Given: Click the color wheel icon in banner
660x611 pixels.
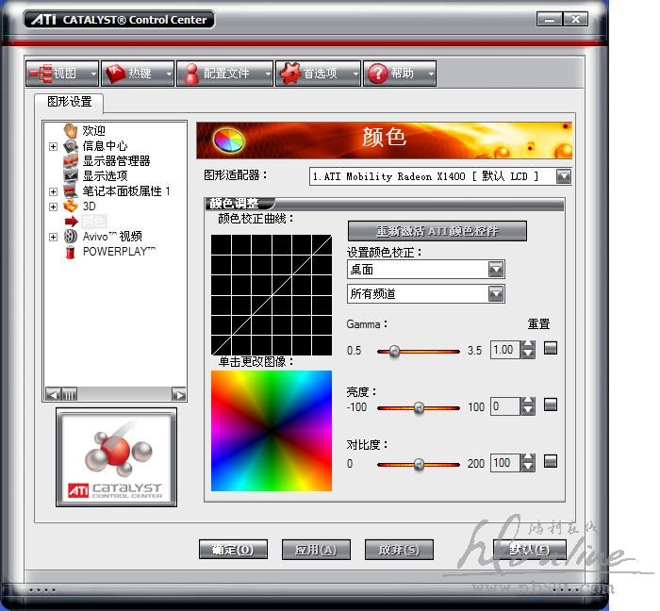Looking at the screenshot, I should click(x=228, y=140).
